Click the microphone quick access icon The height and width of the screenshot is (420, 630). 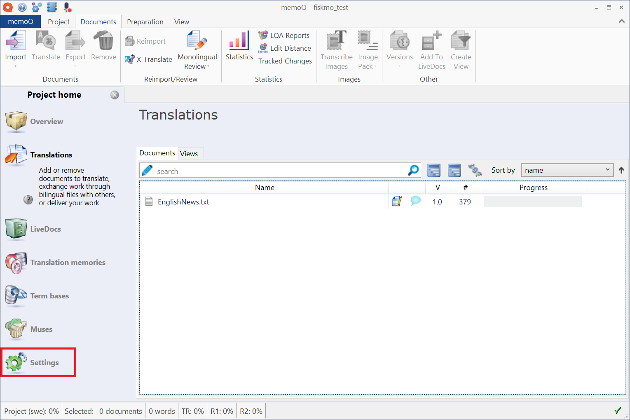tap(68, 7)
